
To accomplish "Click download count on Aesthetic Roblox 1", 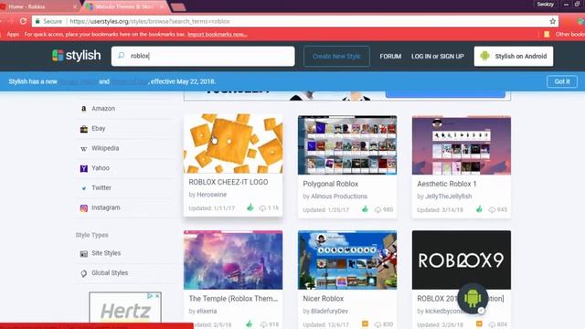I will click(498, 209).
